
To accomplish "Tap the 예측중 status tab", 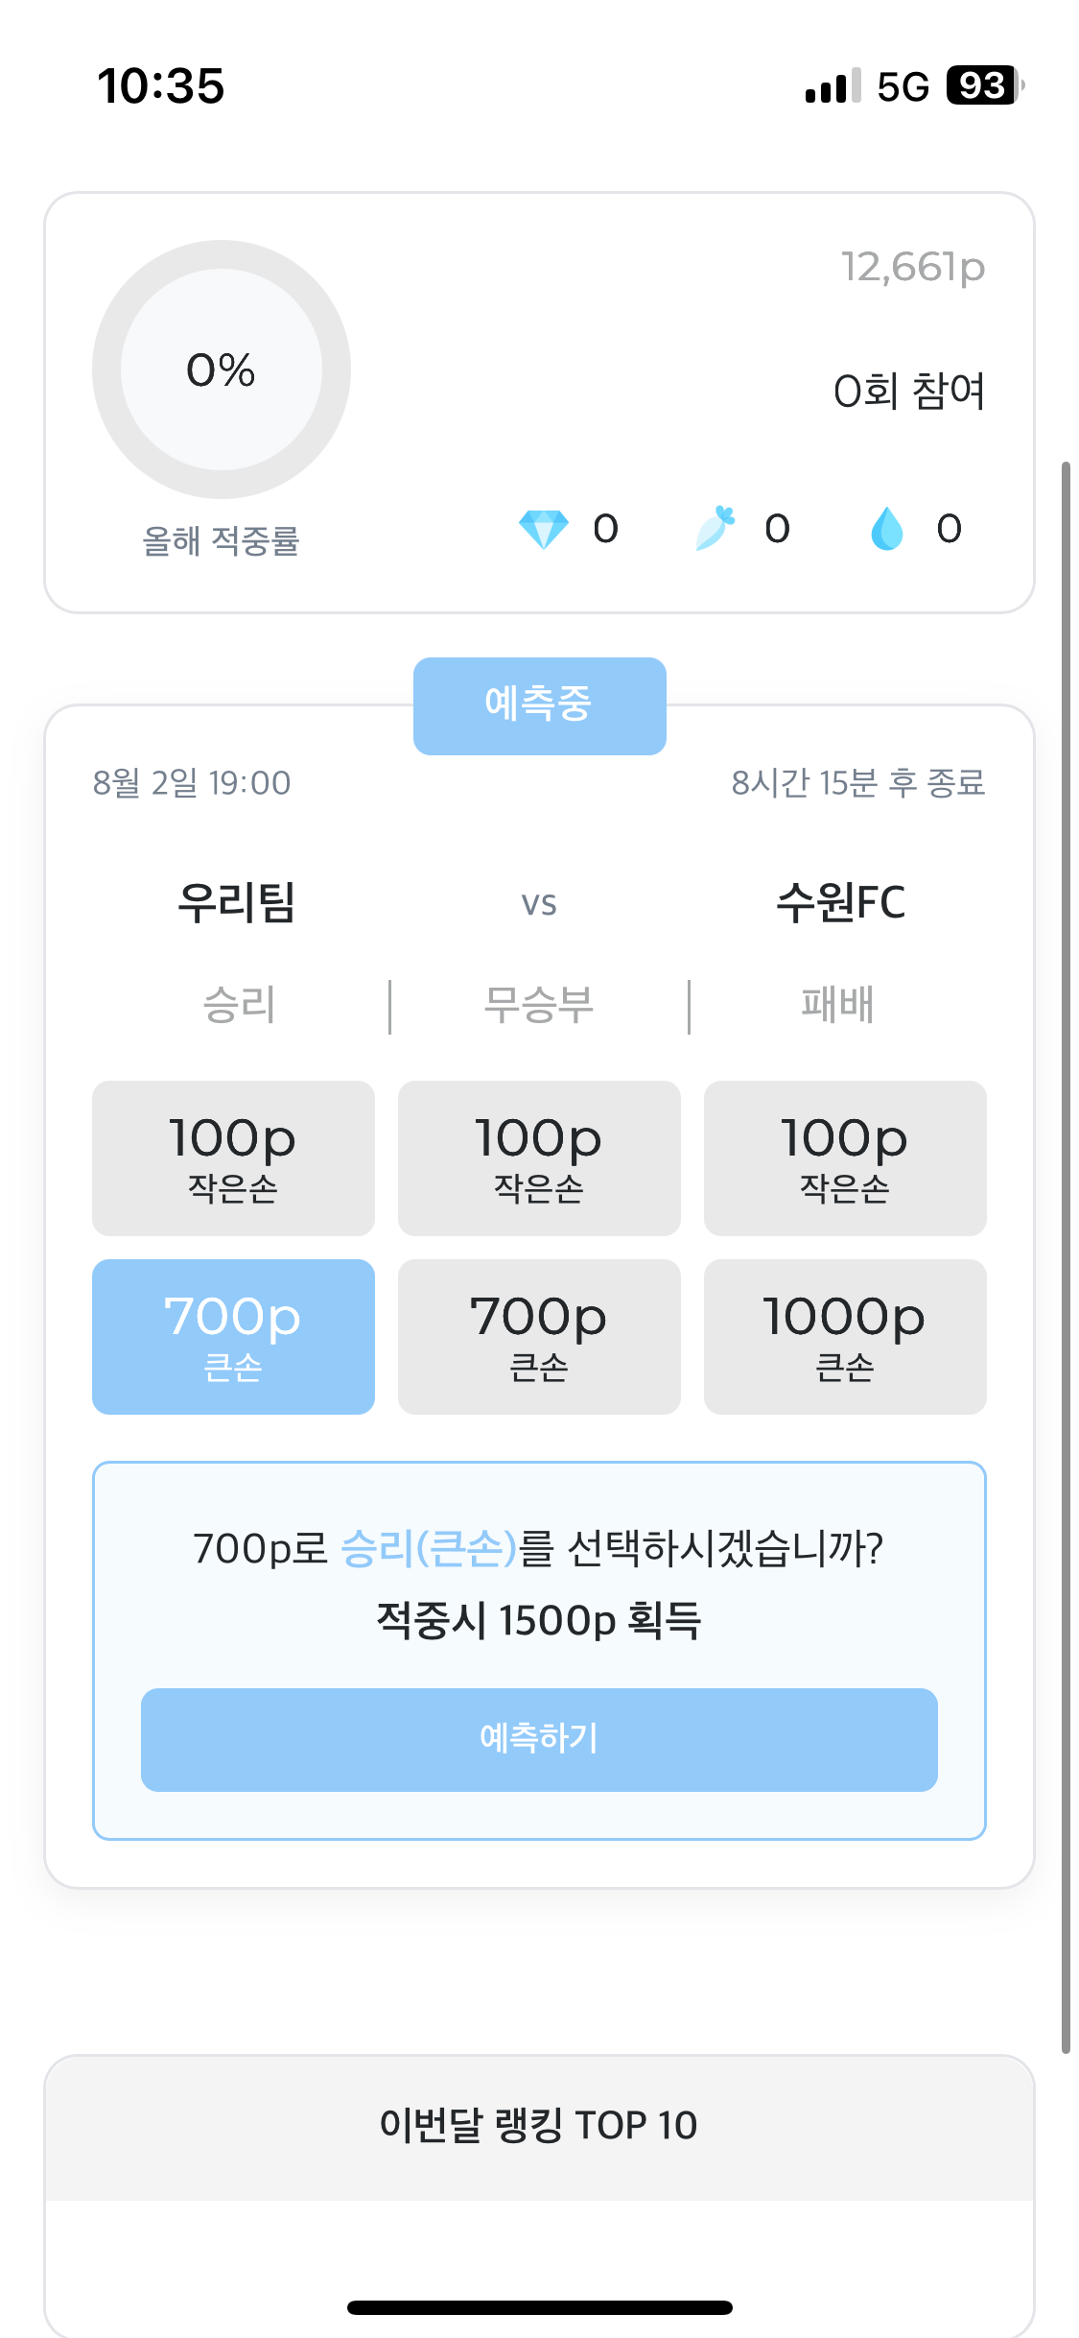I will (x=539, y=705).
